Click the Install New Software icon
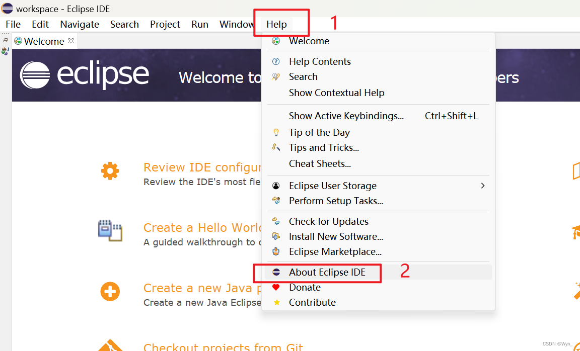Viewport: 580px width, 351px height. pos(276,236)
